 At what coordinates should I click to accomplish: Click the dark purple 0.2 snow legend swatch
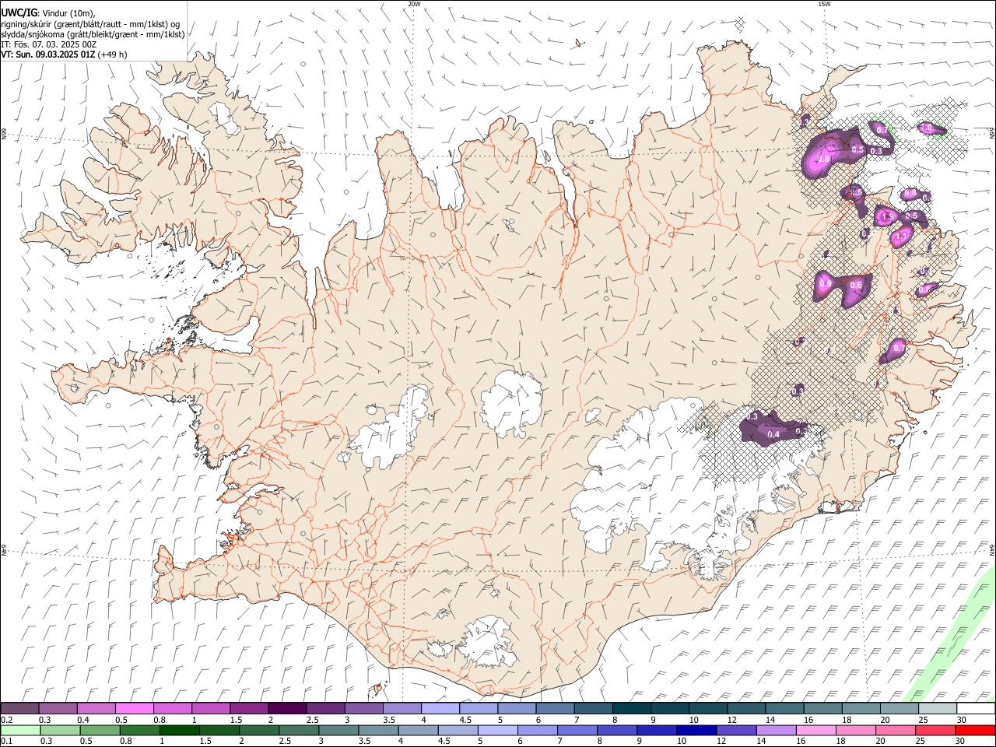click(19, 708)
